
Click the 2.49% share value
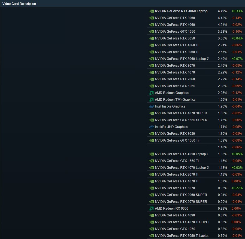pyautogui.click(x=222, y=59)
